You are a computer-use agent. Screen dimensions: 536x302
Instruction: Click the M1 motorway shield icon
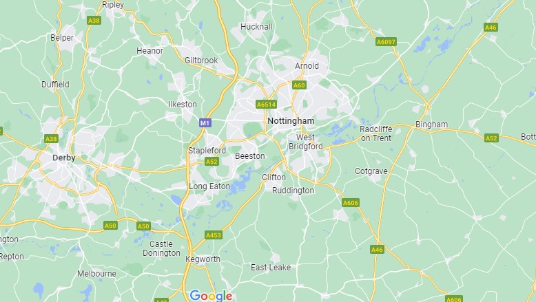click(x=205, y=123)
